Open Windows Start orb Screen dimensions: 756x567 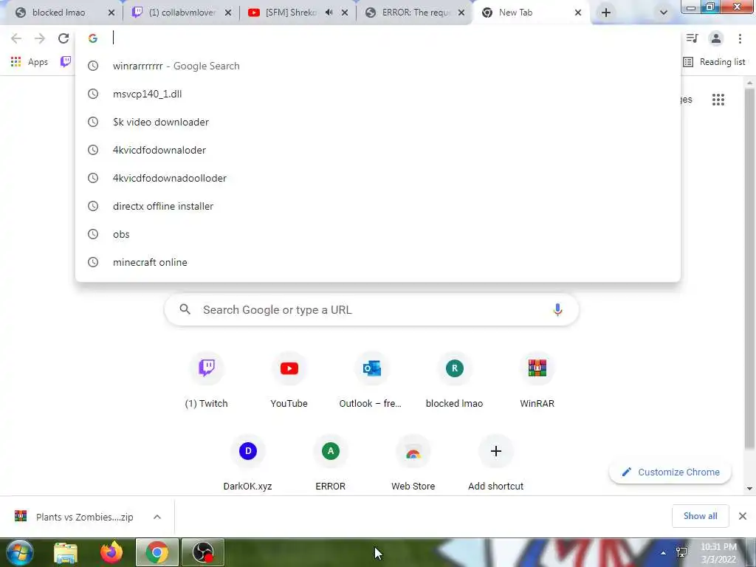[x=20, y=552]
